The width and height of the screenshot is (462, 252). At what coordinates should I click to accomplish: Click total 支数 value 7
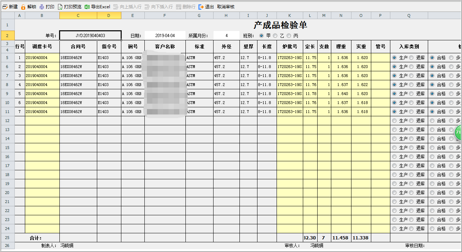[324, 238]
